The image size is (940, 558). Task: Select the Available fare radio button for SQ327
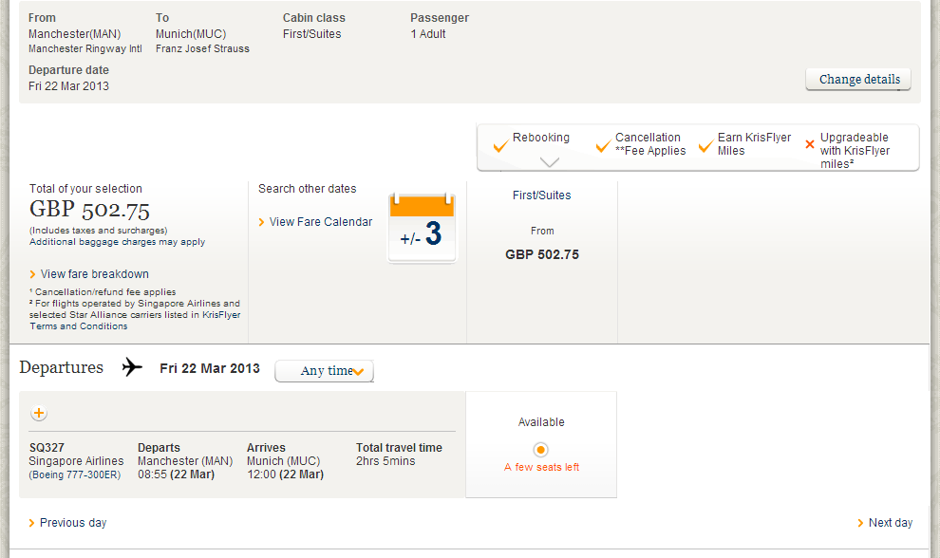pos(541,449)
